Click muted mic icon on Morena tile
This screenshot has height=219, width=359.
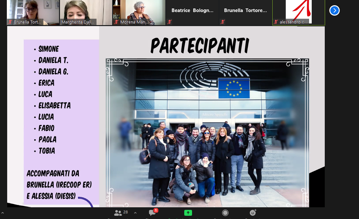click(x=116, y=22)
